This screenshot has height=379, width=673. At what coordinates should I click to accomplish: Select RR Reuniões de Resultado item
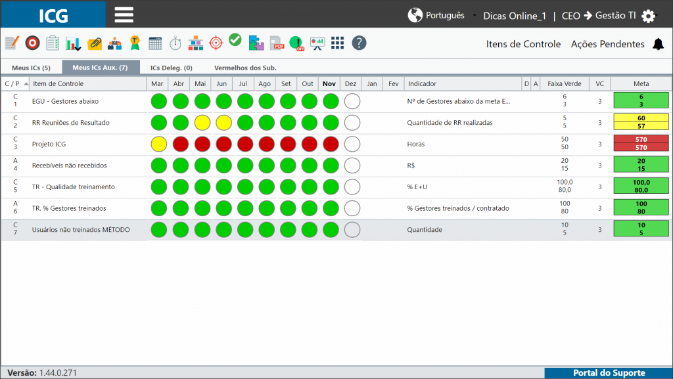point(71,123)
